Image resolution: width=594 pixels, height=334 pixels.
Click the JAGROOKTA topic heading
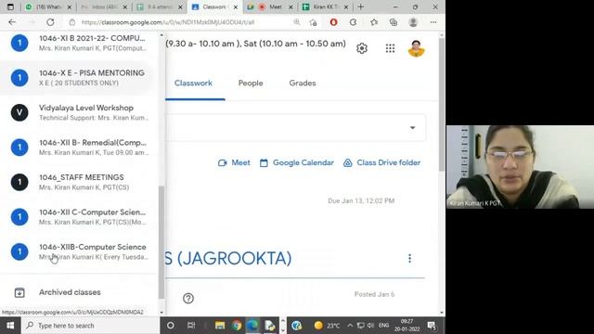(228, 259)
